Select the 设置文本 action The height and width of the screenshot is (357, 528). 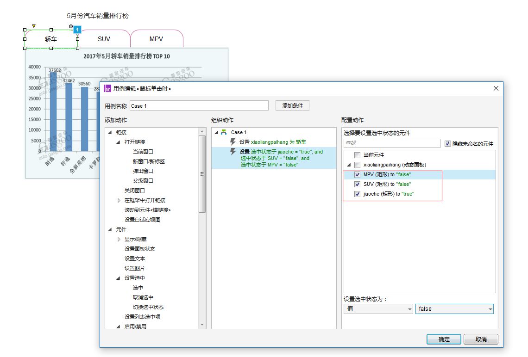point(135,259)
